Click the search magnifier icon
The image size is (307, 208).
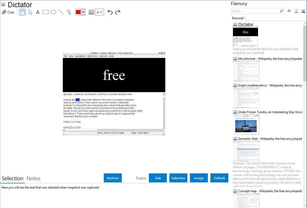coord(282,11)
